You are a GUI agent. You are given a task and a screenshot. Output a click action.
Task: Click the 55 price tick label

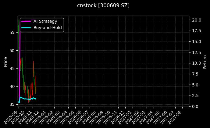coord(12,32)
